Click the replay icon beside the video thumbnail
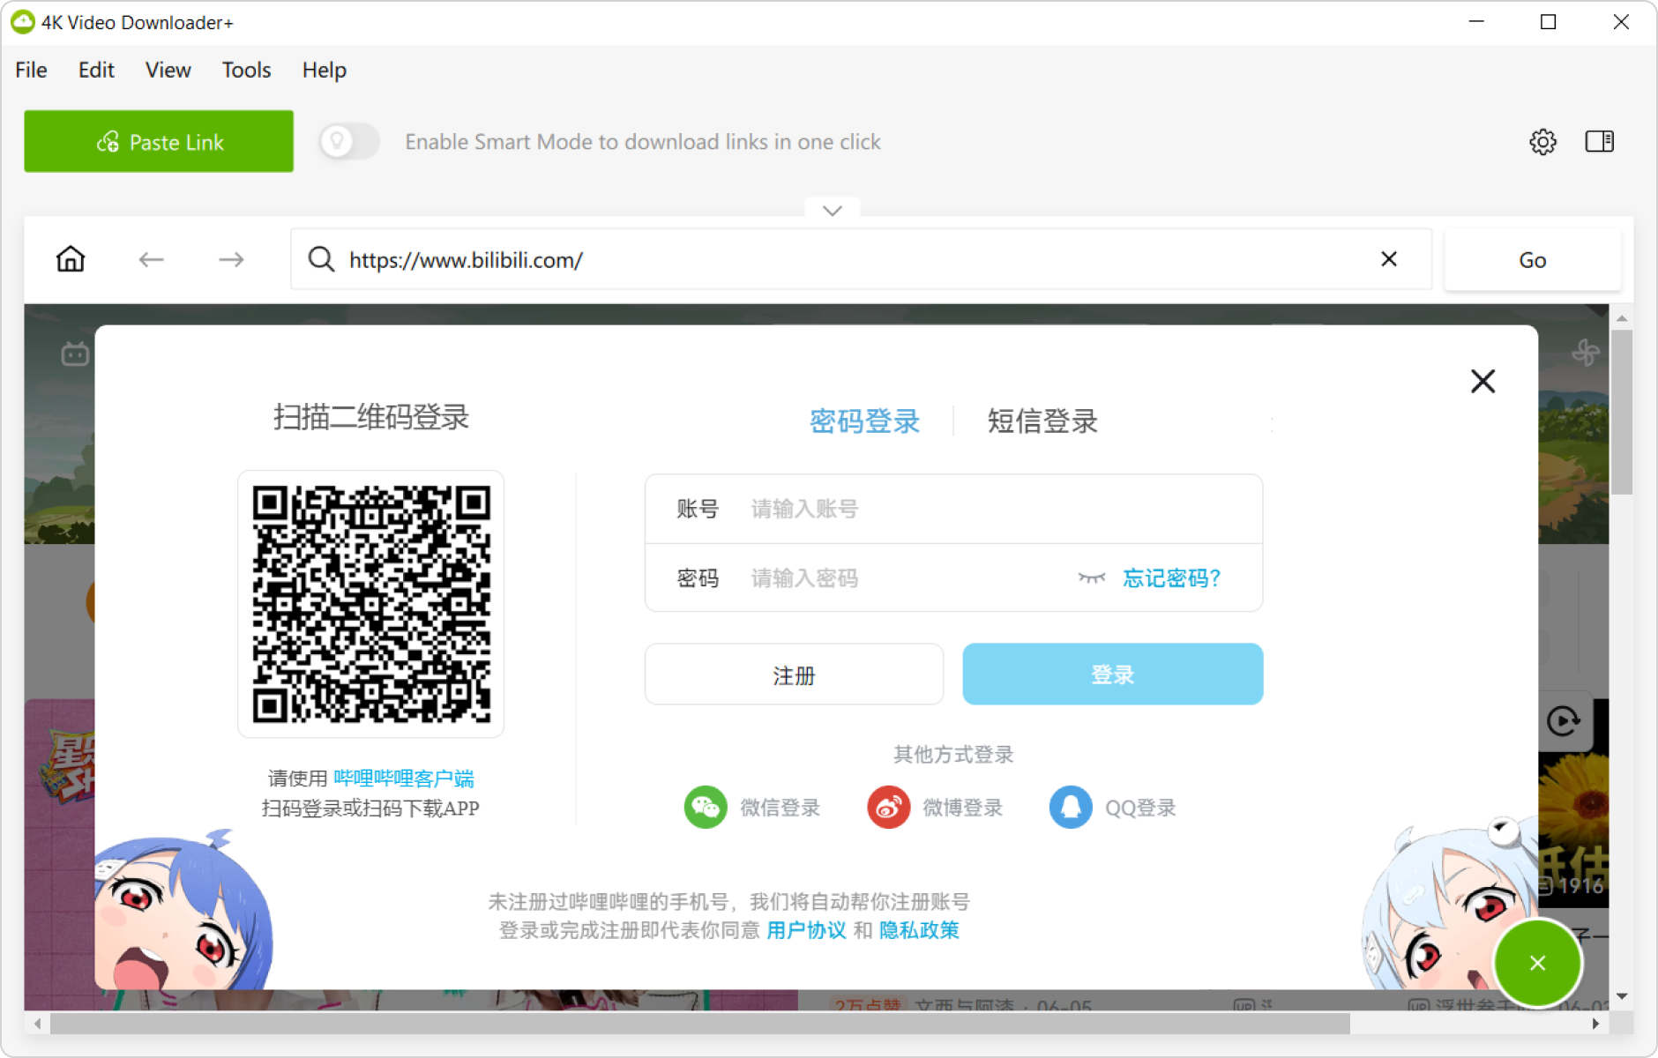 (1564, 721)
